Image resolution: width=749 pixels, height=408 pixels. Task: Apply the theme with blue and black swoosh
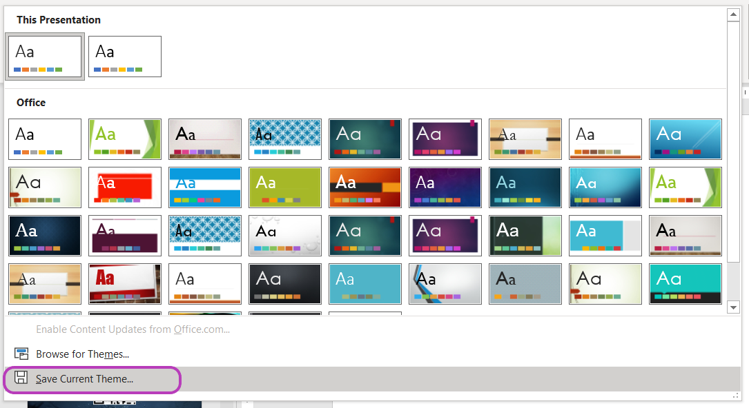click(445, 283)
